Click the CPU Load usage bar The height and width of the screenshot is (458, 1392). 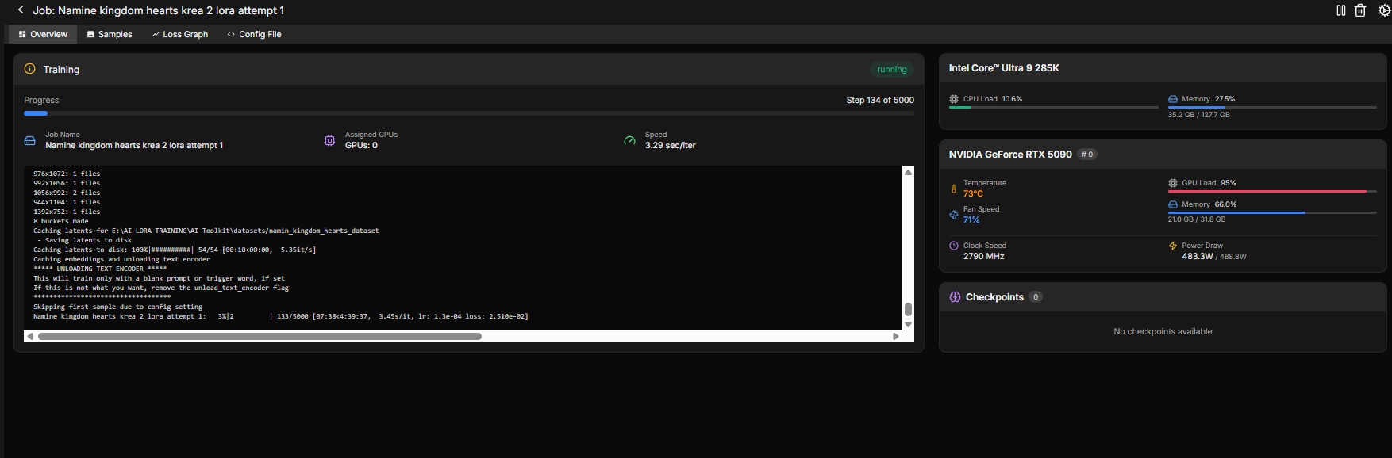pos(1053,107)
